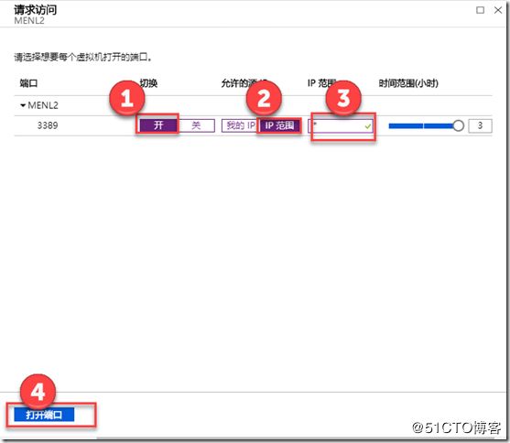Adjust the time range slider handle
The height and width of the screenshot is (443, 510).
459,125
